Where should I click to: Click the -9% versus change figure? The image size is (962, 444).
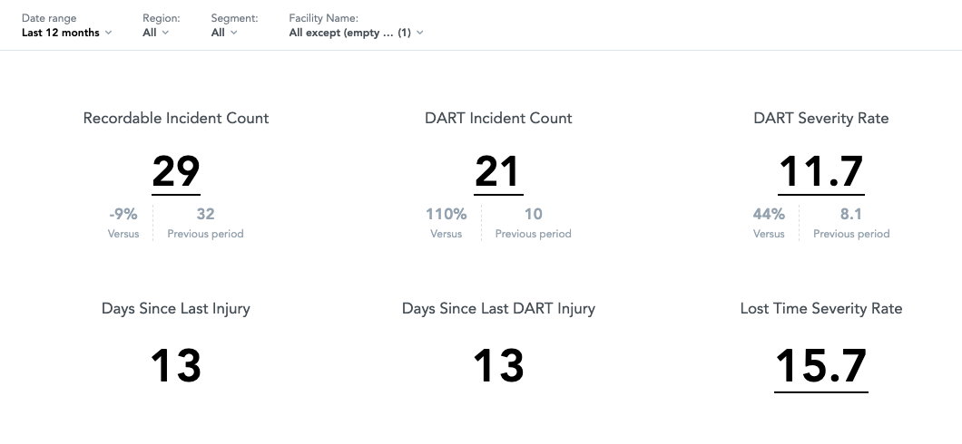123,214
